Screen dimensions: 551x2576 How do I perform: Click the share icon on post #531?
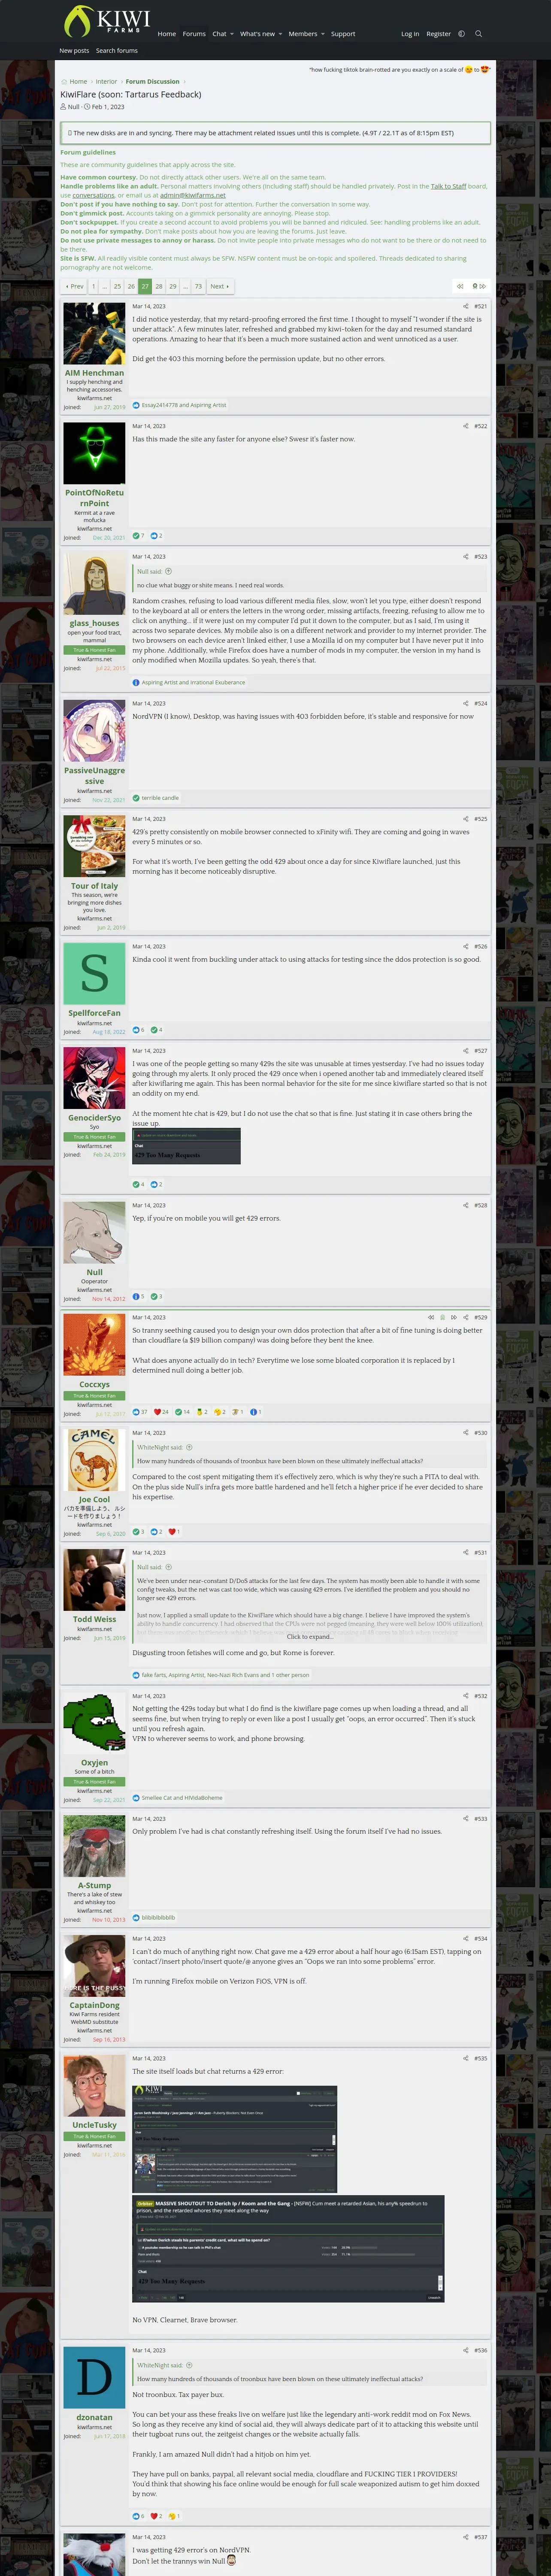465,1552
